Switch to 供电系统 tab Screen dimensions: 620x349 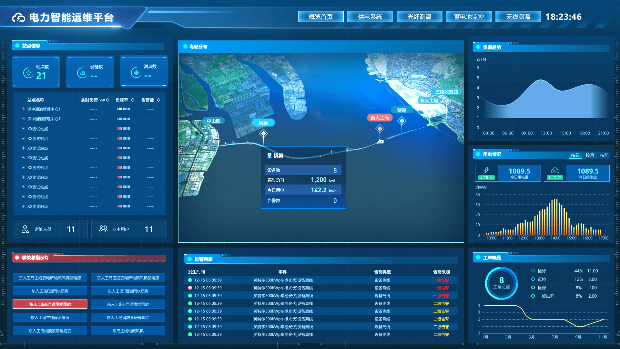tap(370, 17)
